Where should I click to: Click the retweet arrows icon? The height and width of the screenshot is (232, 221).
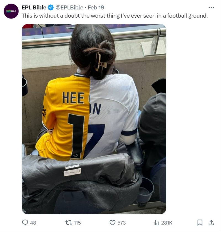pyautogui.click(x=69, y=223)
